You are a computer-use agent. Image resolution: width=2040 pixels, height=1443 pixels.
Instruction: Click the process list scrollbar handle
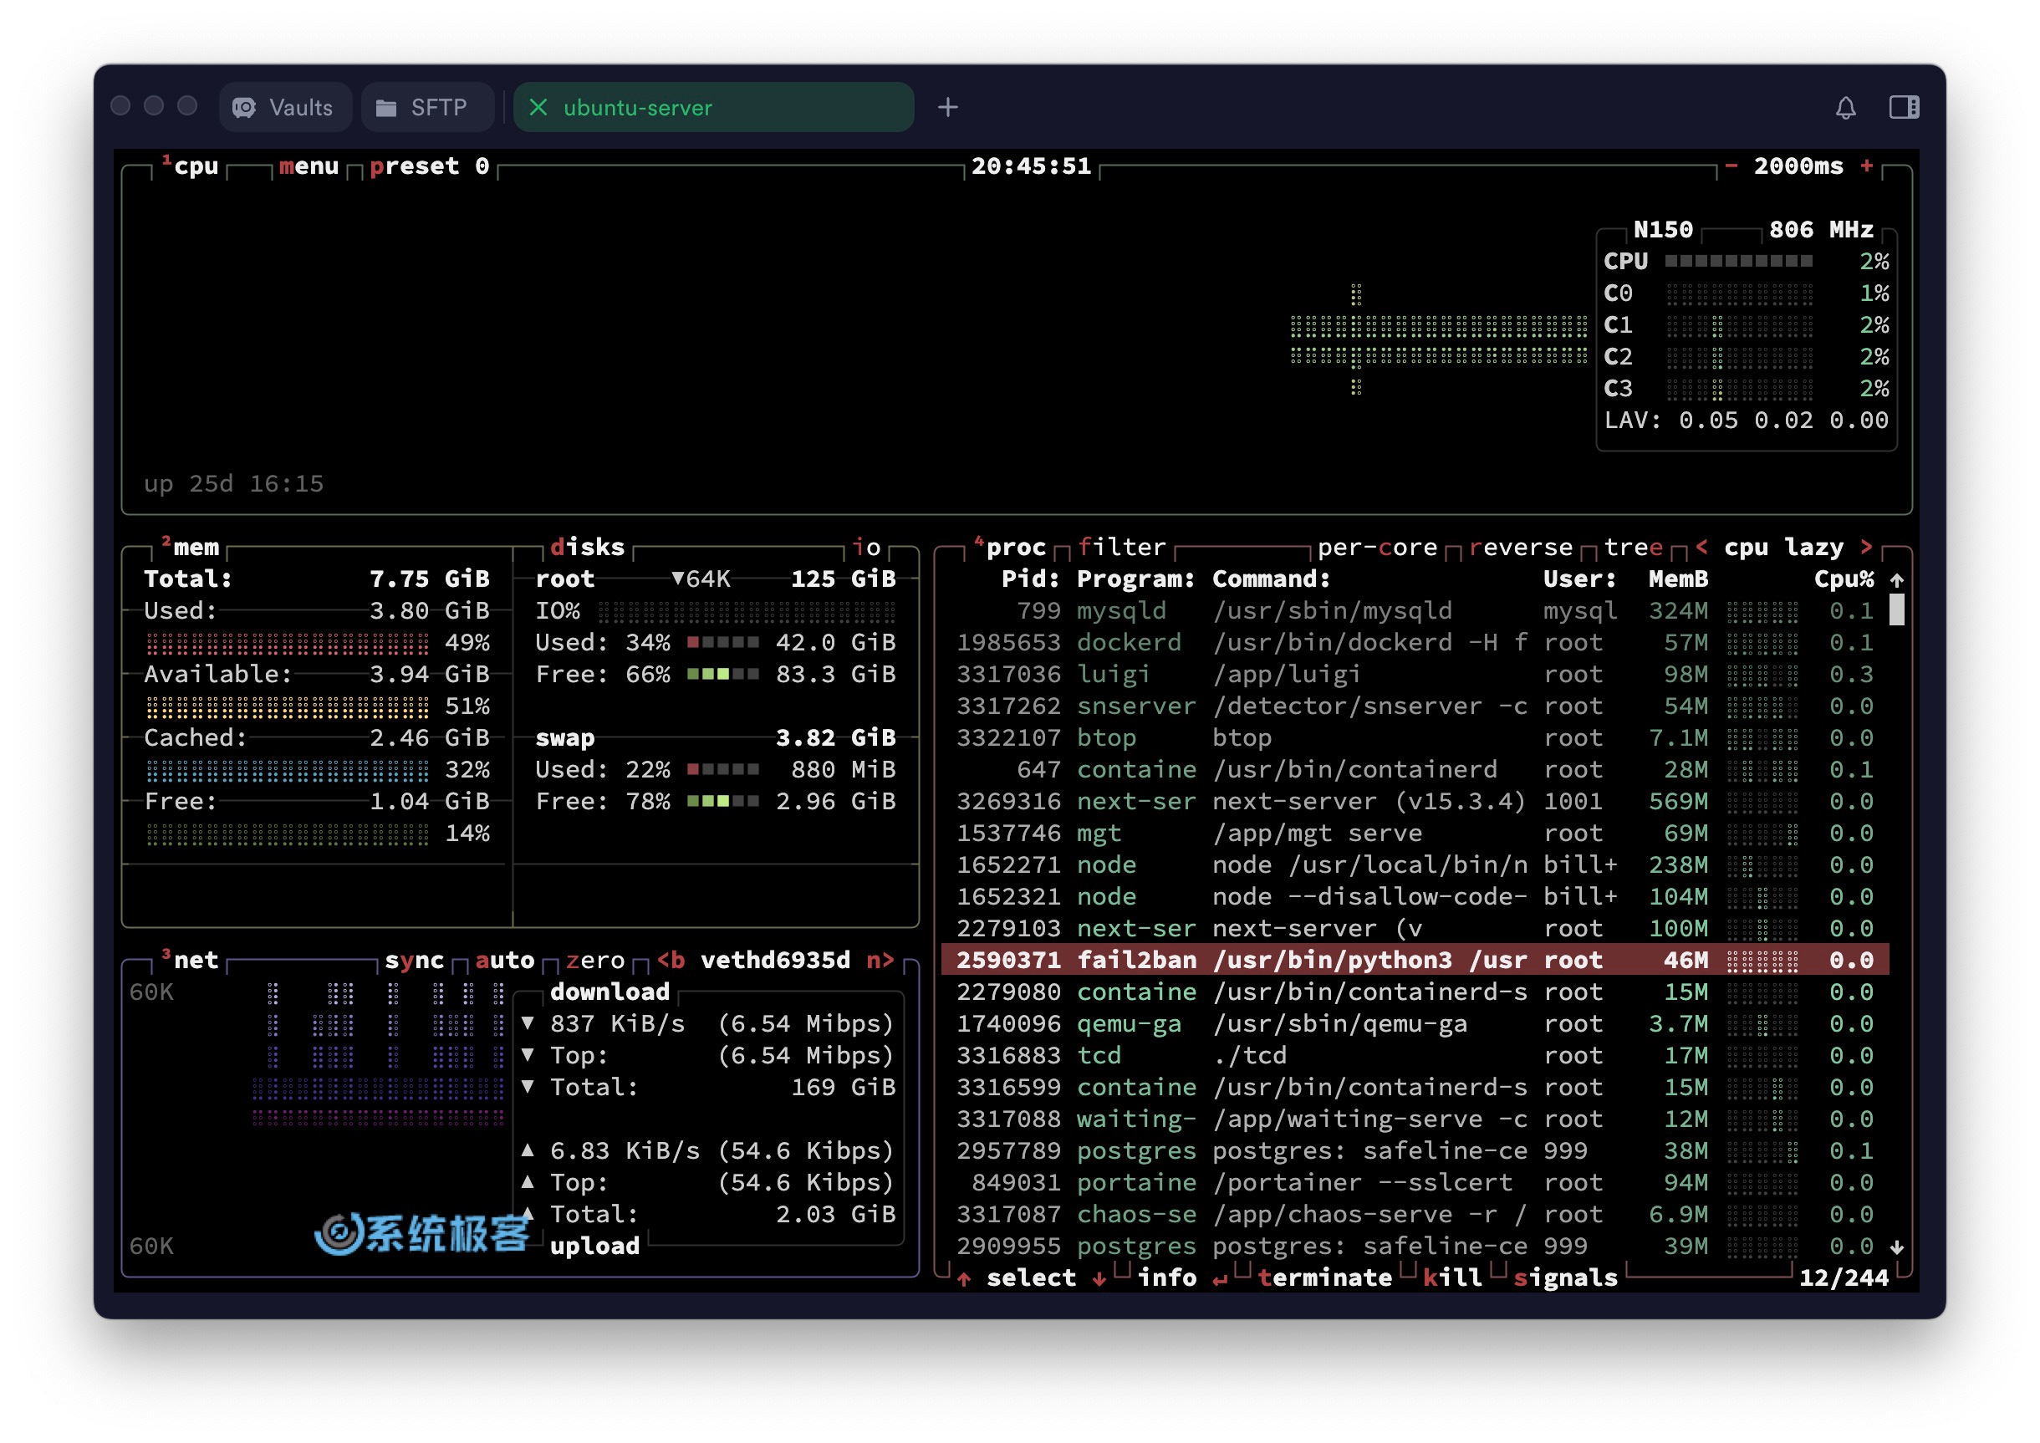coord(1896,609)
